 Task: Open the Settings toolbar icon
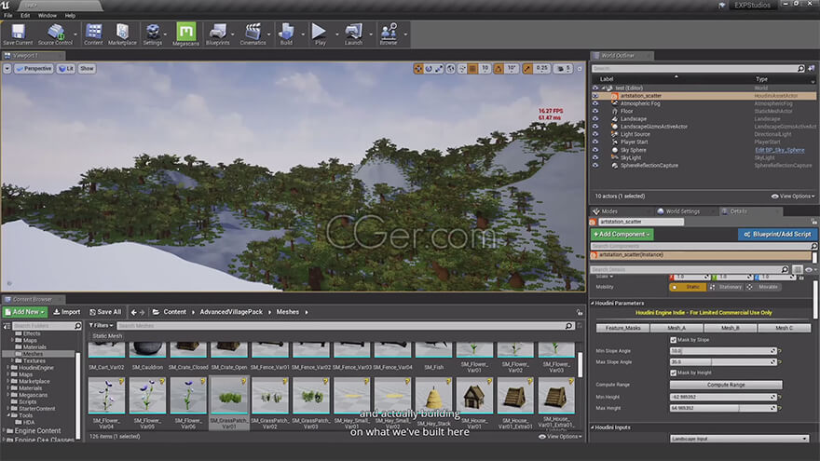point(152,34)
